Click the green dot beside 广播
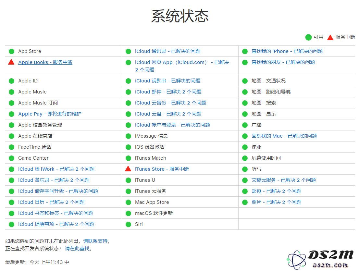This screenshot has height=271, width=359. pos(245,125)
